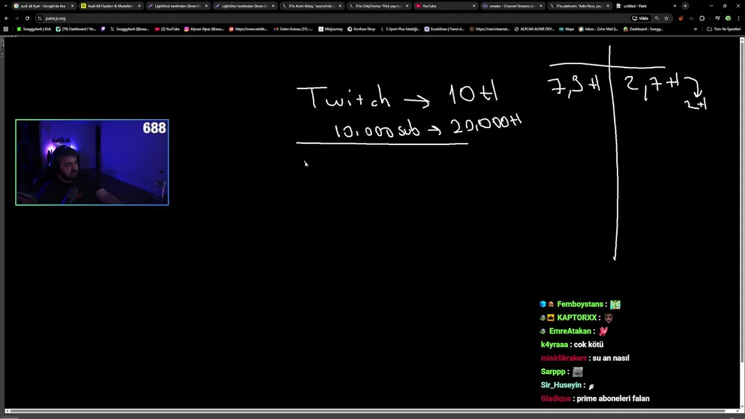The image size is (745, 419).
Task: Click the Sarppp chat username
Action: click(553, 371)
